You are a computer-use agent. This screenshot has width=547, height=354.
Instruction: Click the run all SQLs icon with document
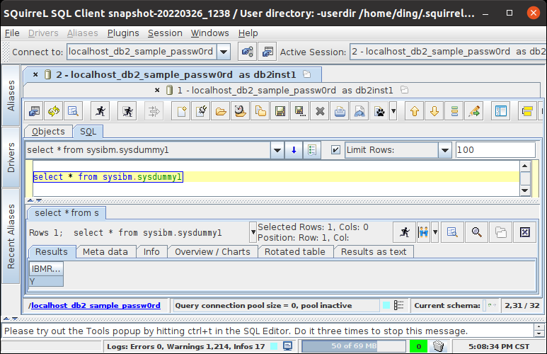click(127, 111)
